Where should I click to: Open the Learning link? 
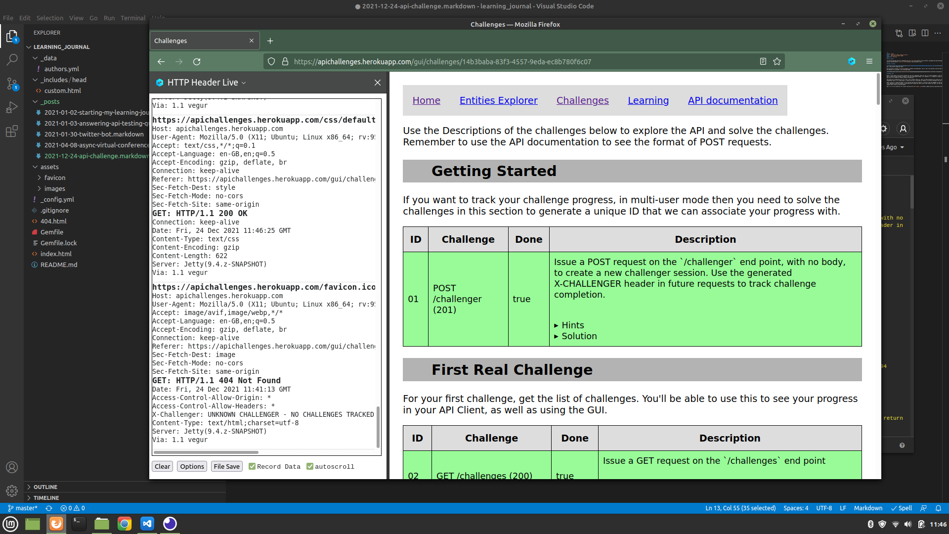click(x=648, y=100)
